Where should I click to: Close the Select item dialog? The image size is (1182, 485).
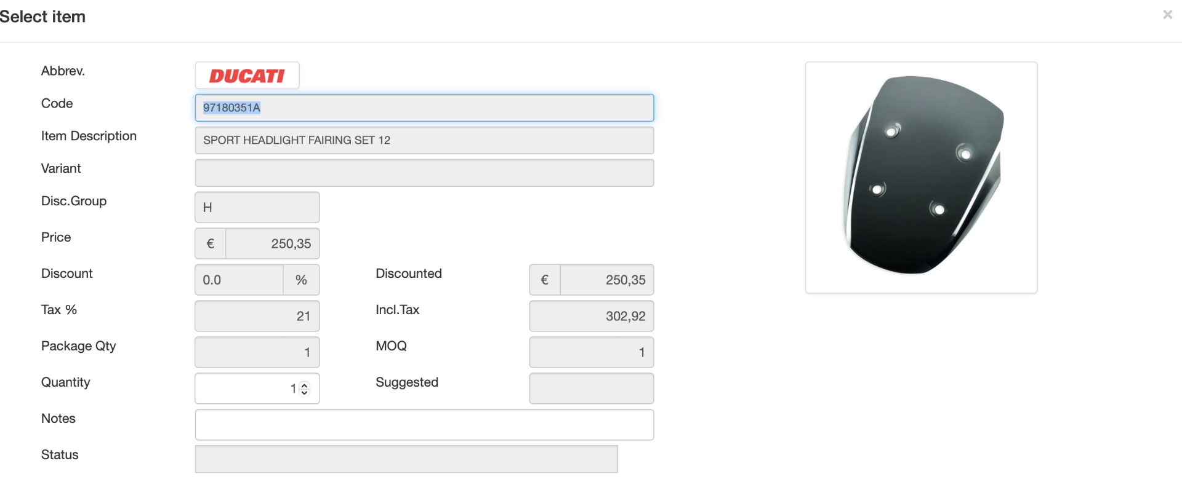click(1167, 15)
